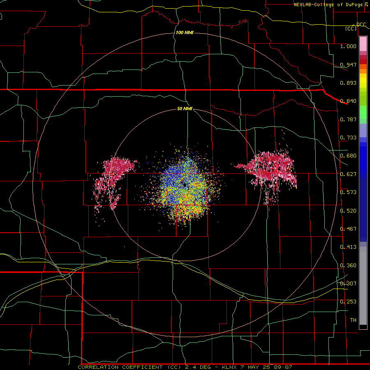Select the 100 NMI range ring label
Screen dimensions: 370x370
185,32
